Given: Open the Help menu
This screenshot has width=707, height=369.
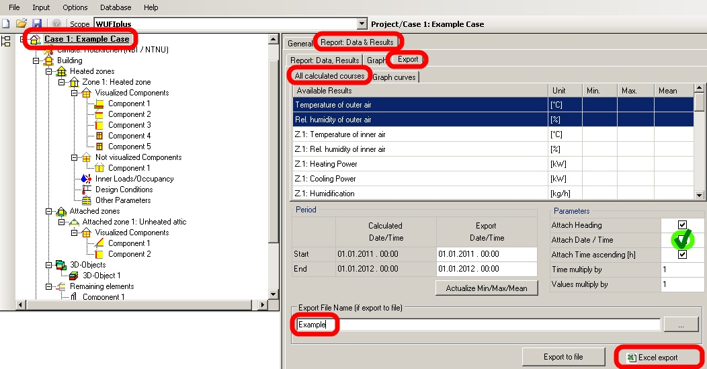Looking at the screenshot, I should pyautogui.click(x=151, y=7).
